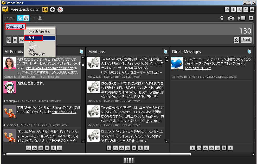Click the scissors icon under Mentions column
257x164 pixels.
(134, 148)
